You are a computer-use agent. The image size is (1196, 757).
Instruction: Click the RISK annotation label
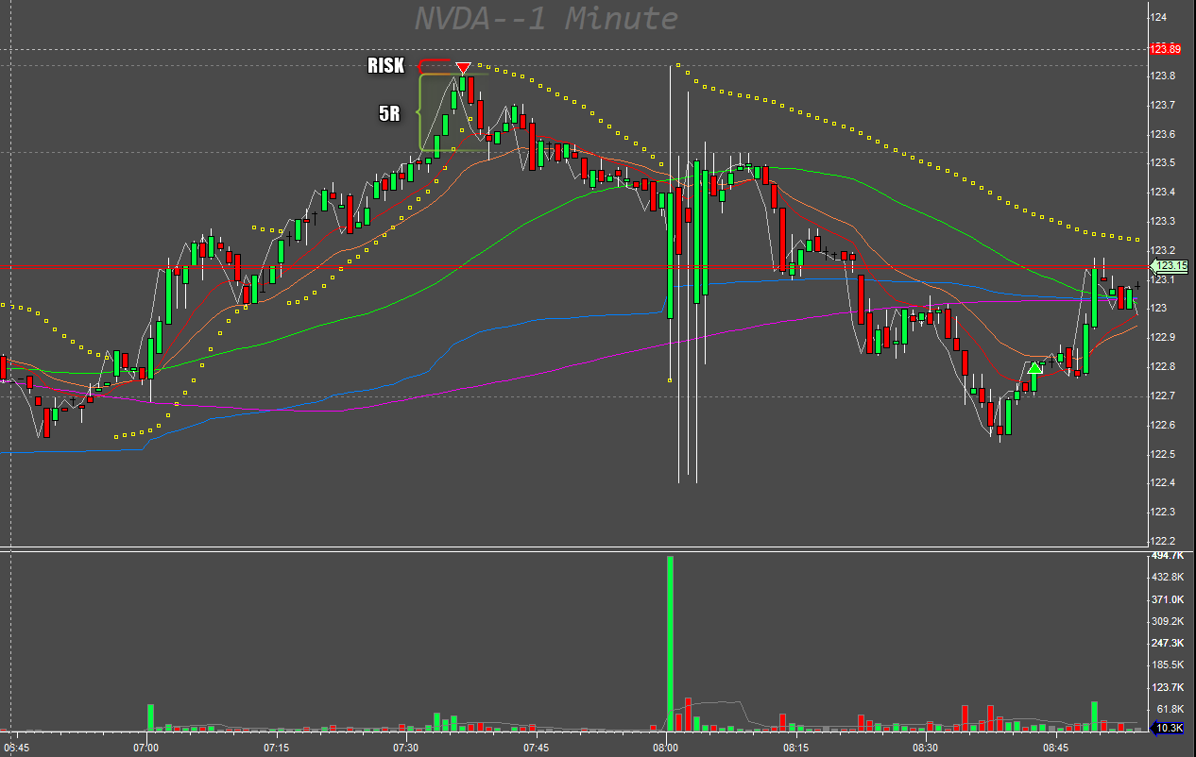tap(385, 65)
